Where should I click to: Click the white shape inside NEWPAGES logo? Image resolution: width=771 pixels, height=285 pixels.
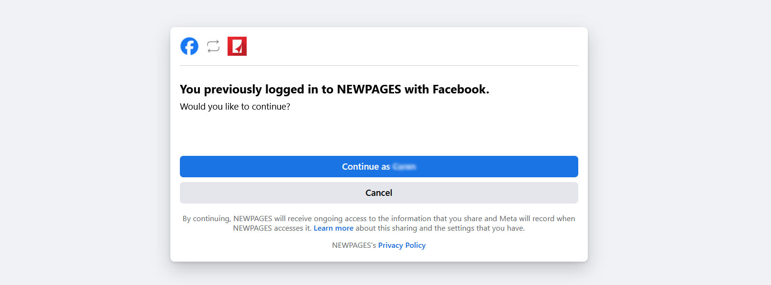tap(237, 47)
